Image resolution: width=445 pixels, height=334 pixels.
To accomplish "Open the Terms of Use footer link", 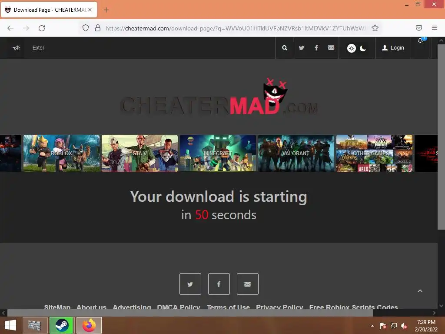I will [x=228, y=307].
